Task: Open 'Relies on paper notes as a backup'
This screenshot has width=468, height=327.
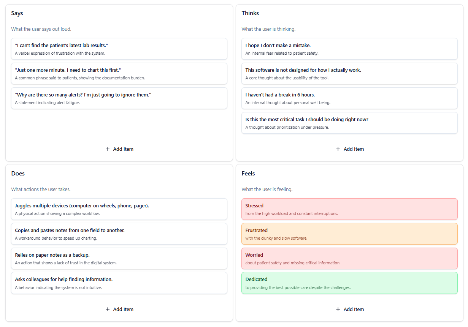Action: (x=119, y=259)
